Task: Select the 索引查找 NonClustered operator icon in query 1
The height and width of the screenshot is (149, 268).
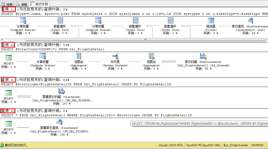Action: (250, 21)
